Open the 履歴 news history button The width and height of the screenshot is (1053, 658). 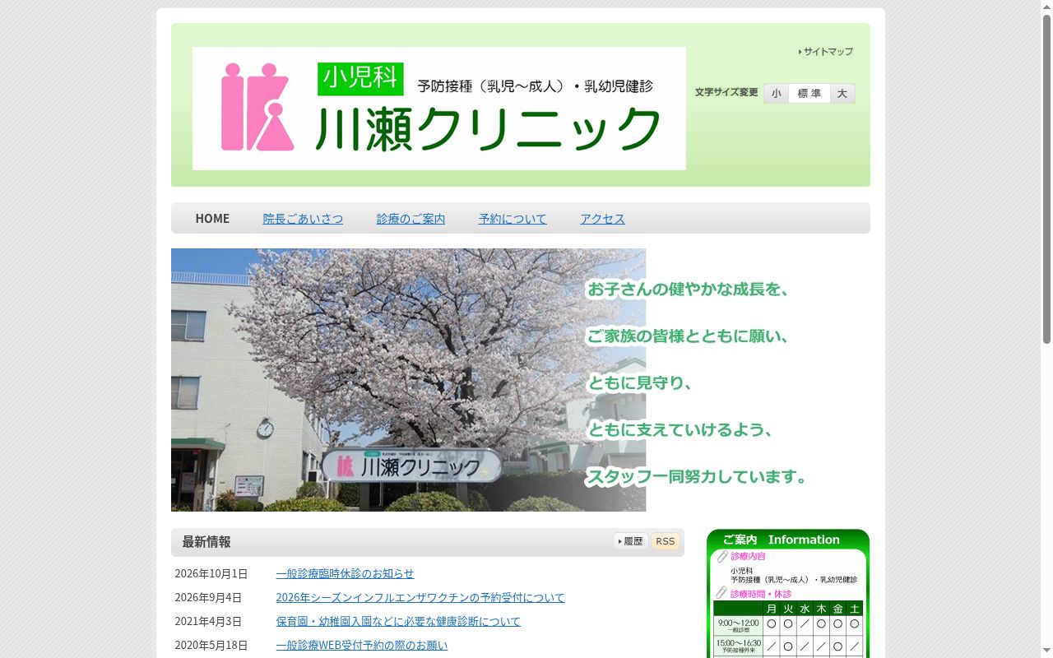(x=631, y=541)
